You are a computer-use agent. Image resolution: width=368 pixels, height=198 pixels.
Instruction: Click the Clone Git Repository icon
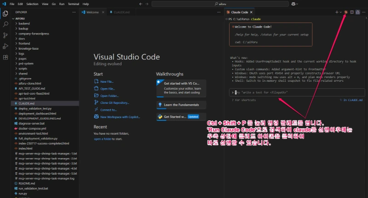(x=96, y=102)
